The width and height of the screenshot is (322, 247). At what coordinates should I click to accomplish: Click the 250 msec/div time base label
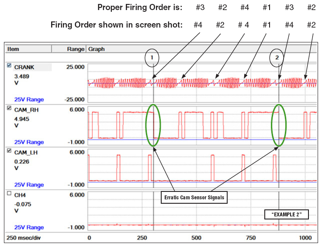[25, 238]
